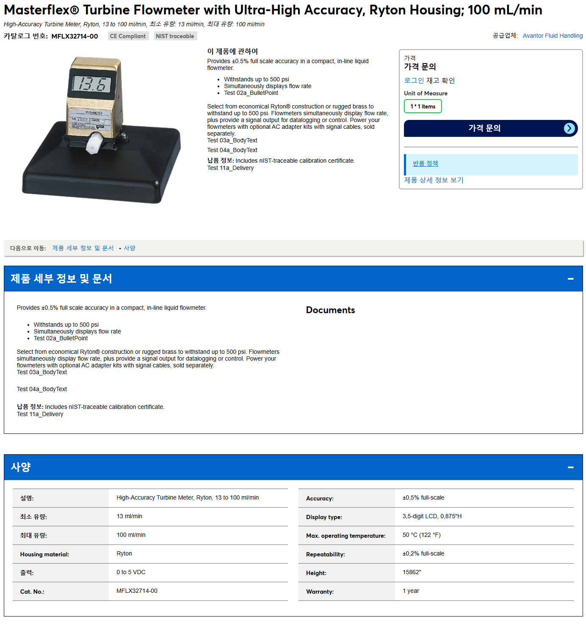Viewport: 586px width, 625px height.
Task: Click the 이 제품에 관하여 heading
Action: point(232,51)
